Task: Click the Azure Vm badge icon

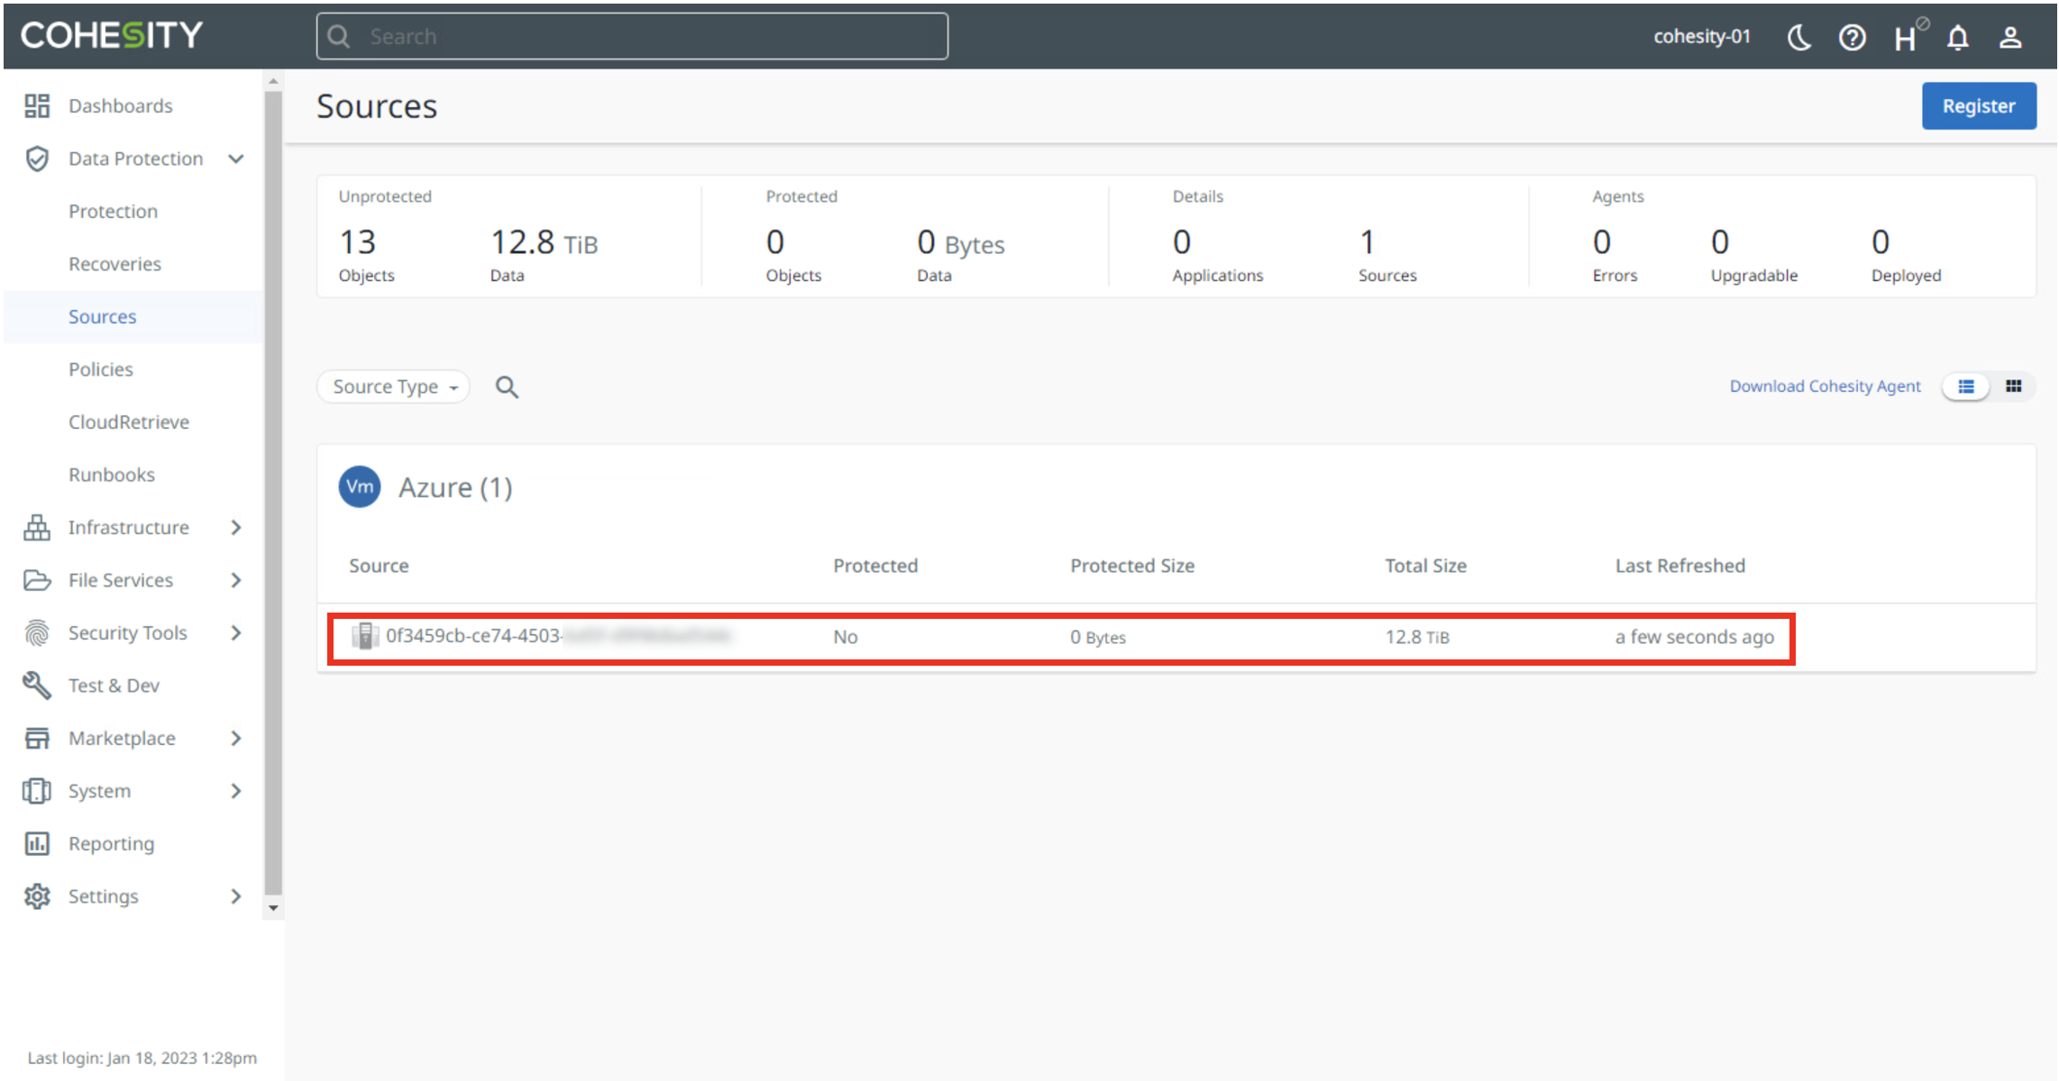Action: (359, 486)
